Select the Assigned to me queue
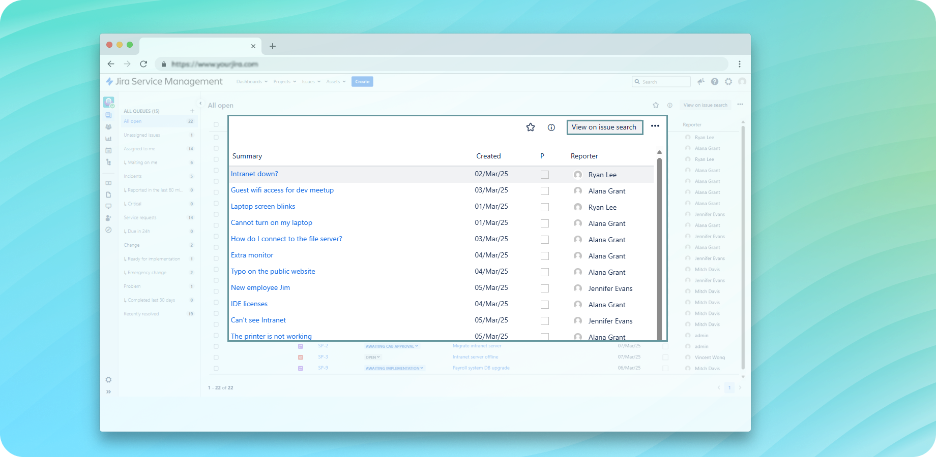Image resolution: width=936 pixels, height=457 pixels. [x=159, y=149]
